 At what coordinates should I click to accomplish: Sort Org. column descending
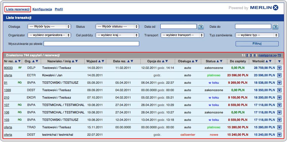click(x=37, y=61)
